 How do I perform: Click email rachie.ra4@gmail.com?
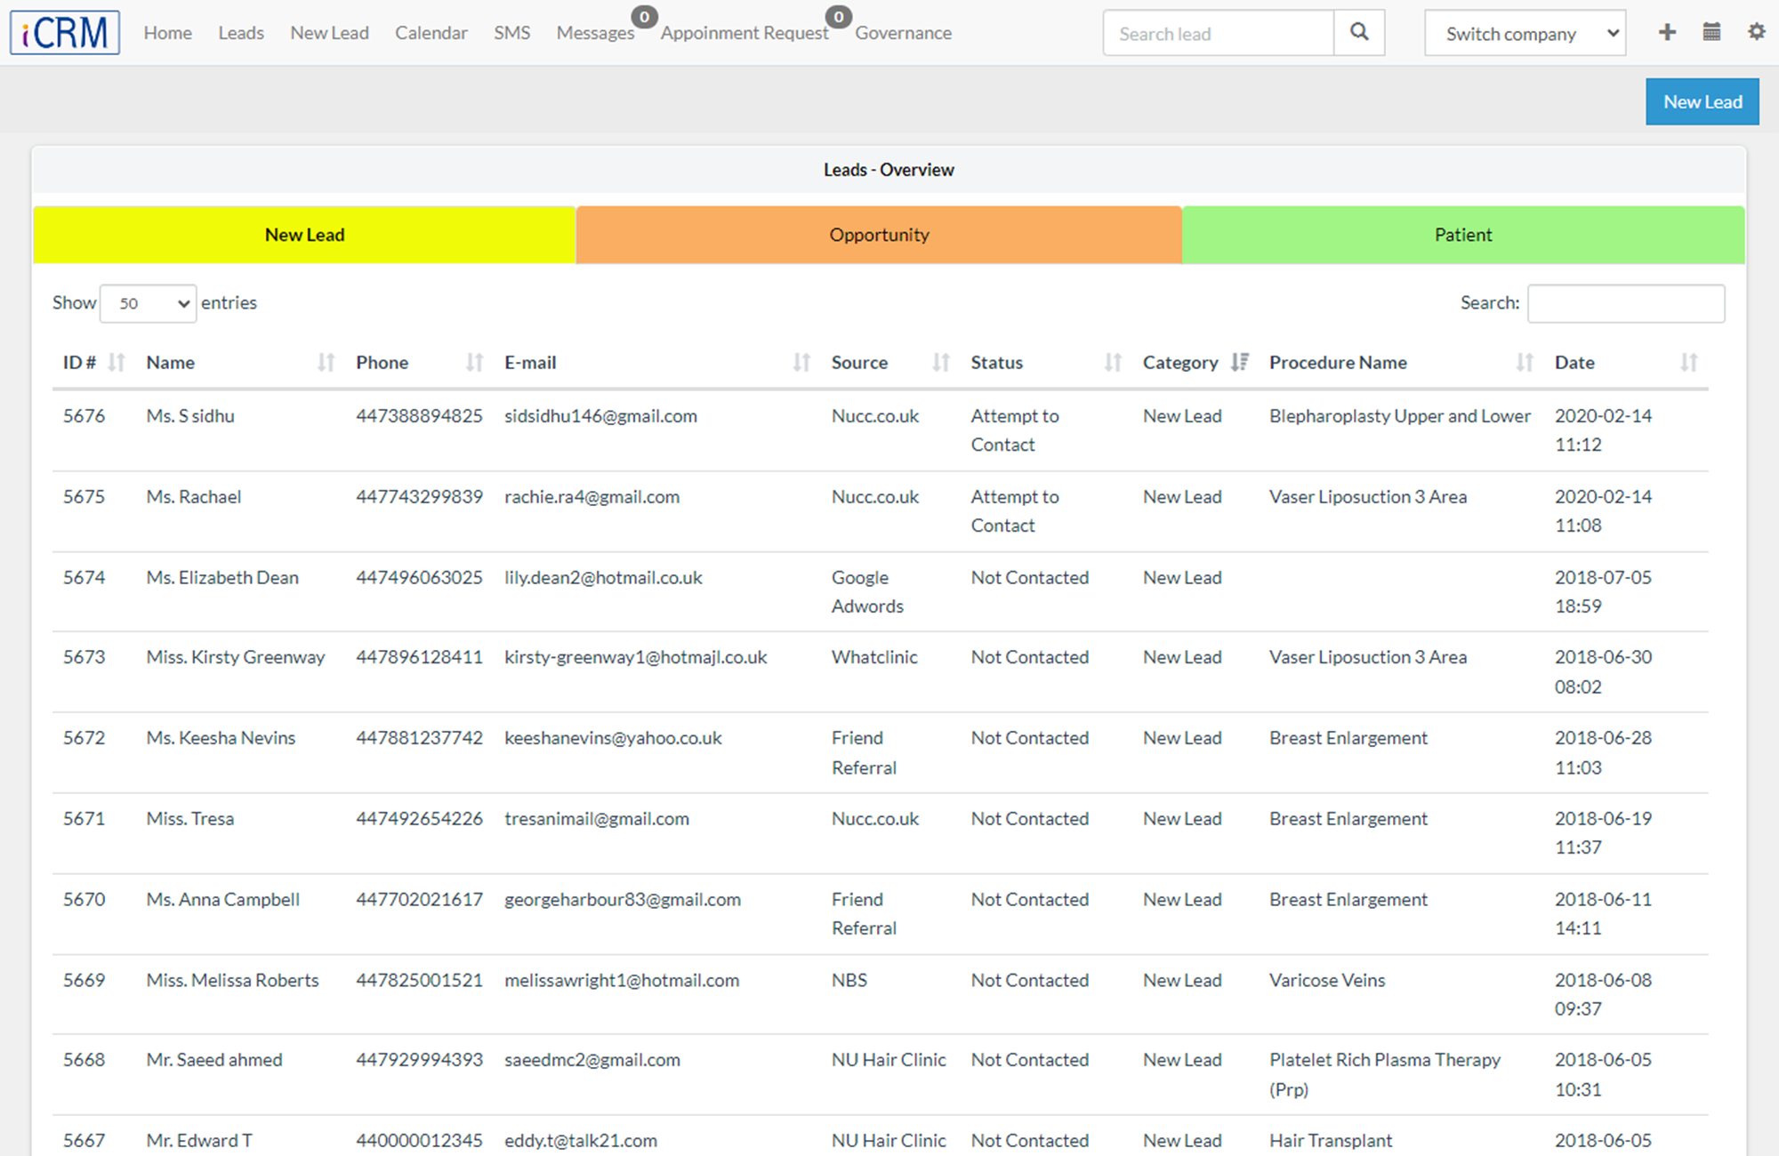coord(592,497)
